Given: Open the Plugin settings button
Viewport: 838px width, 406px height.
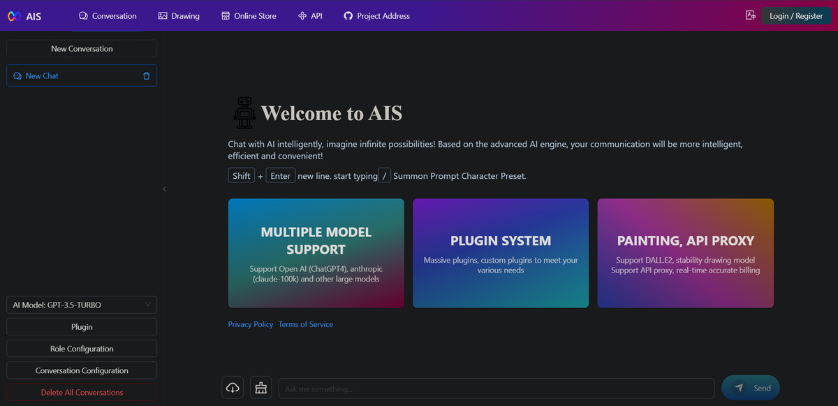Looking at the screenshot, I should tap(82, 327).
